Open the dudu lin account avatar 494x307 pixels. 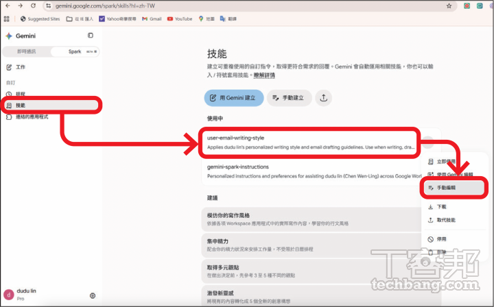click(8, 295)
